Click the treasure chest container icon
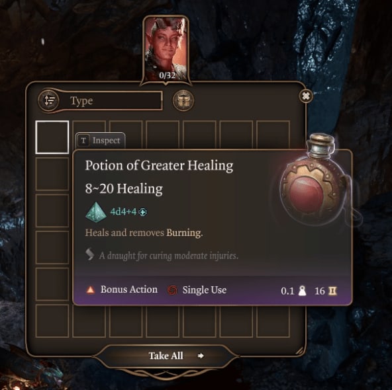The width and height of the screenshot is (392, 390). [183, 100]
